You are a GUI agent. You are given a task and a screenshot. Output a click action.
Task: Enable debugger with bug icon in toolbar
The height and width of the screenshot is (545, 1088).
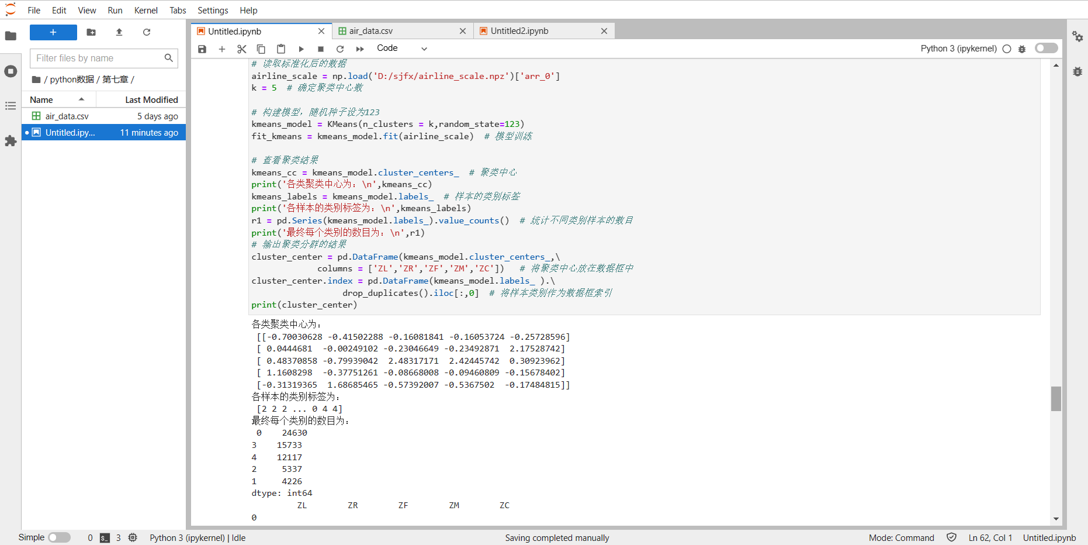click(1022, 49)
